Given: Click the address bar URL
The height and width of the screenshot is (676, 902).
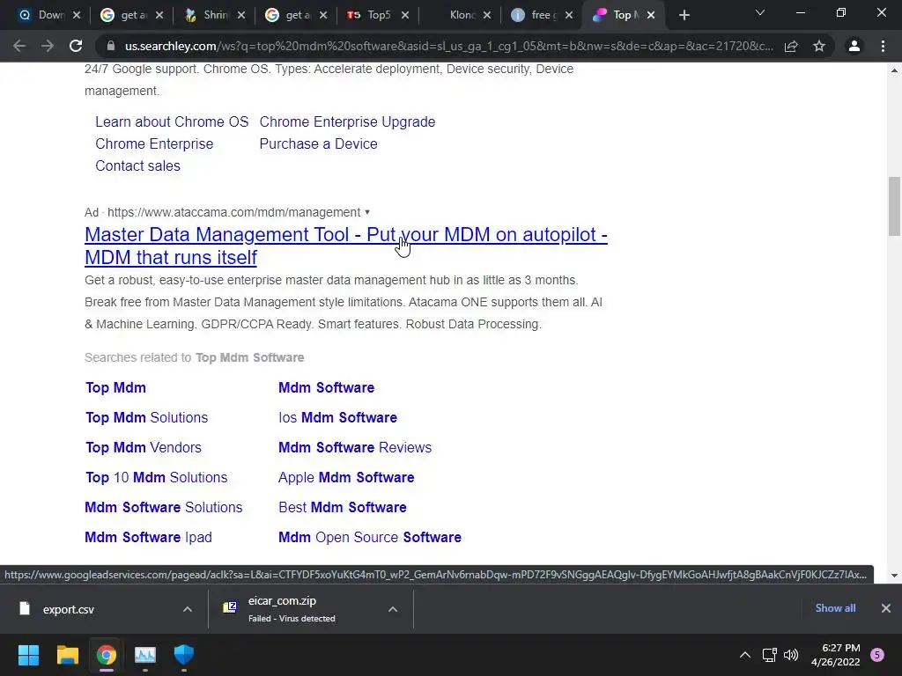Looking at the screenshot, I should coord(448,46).
